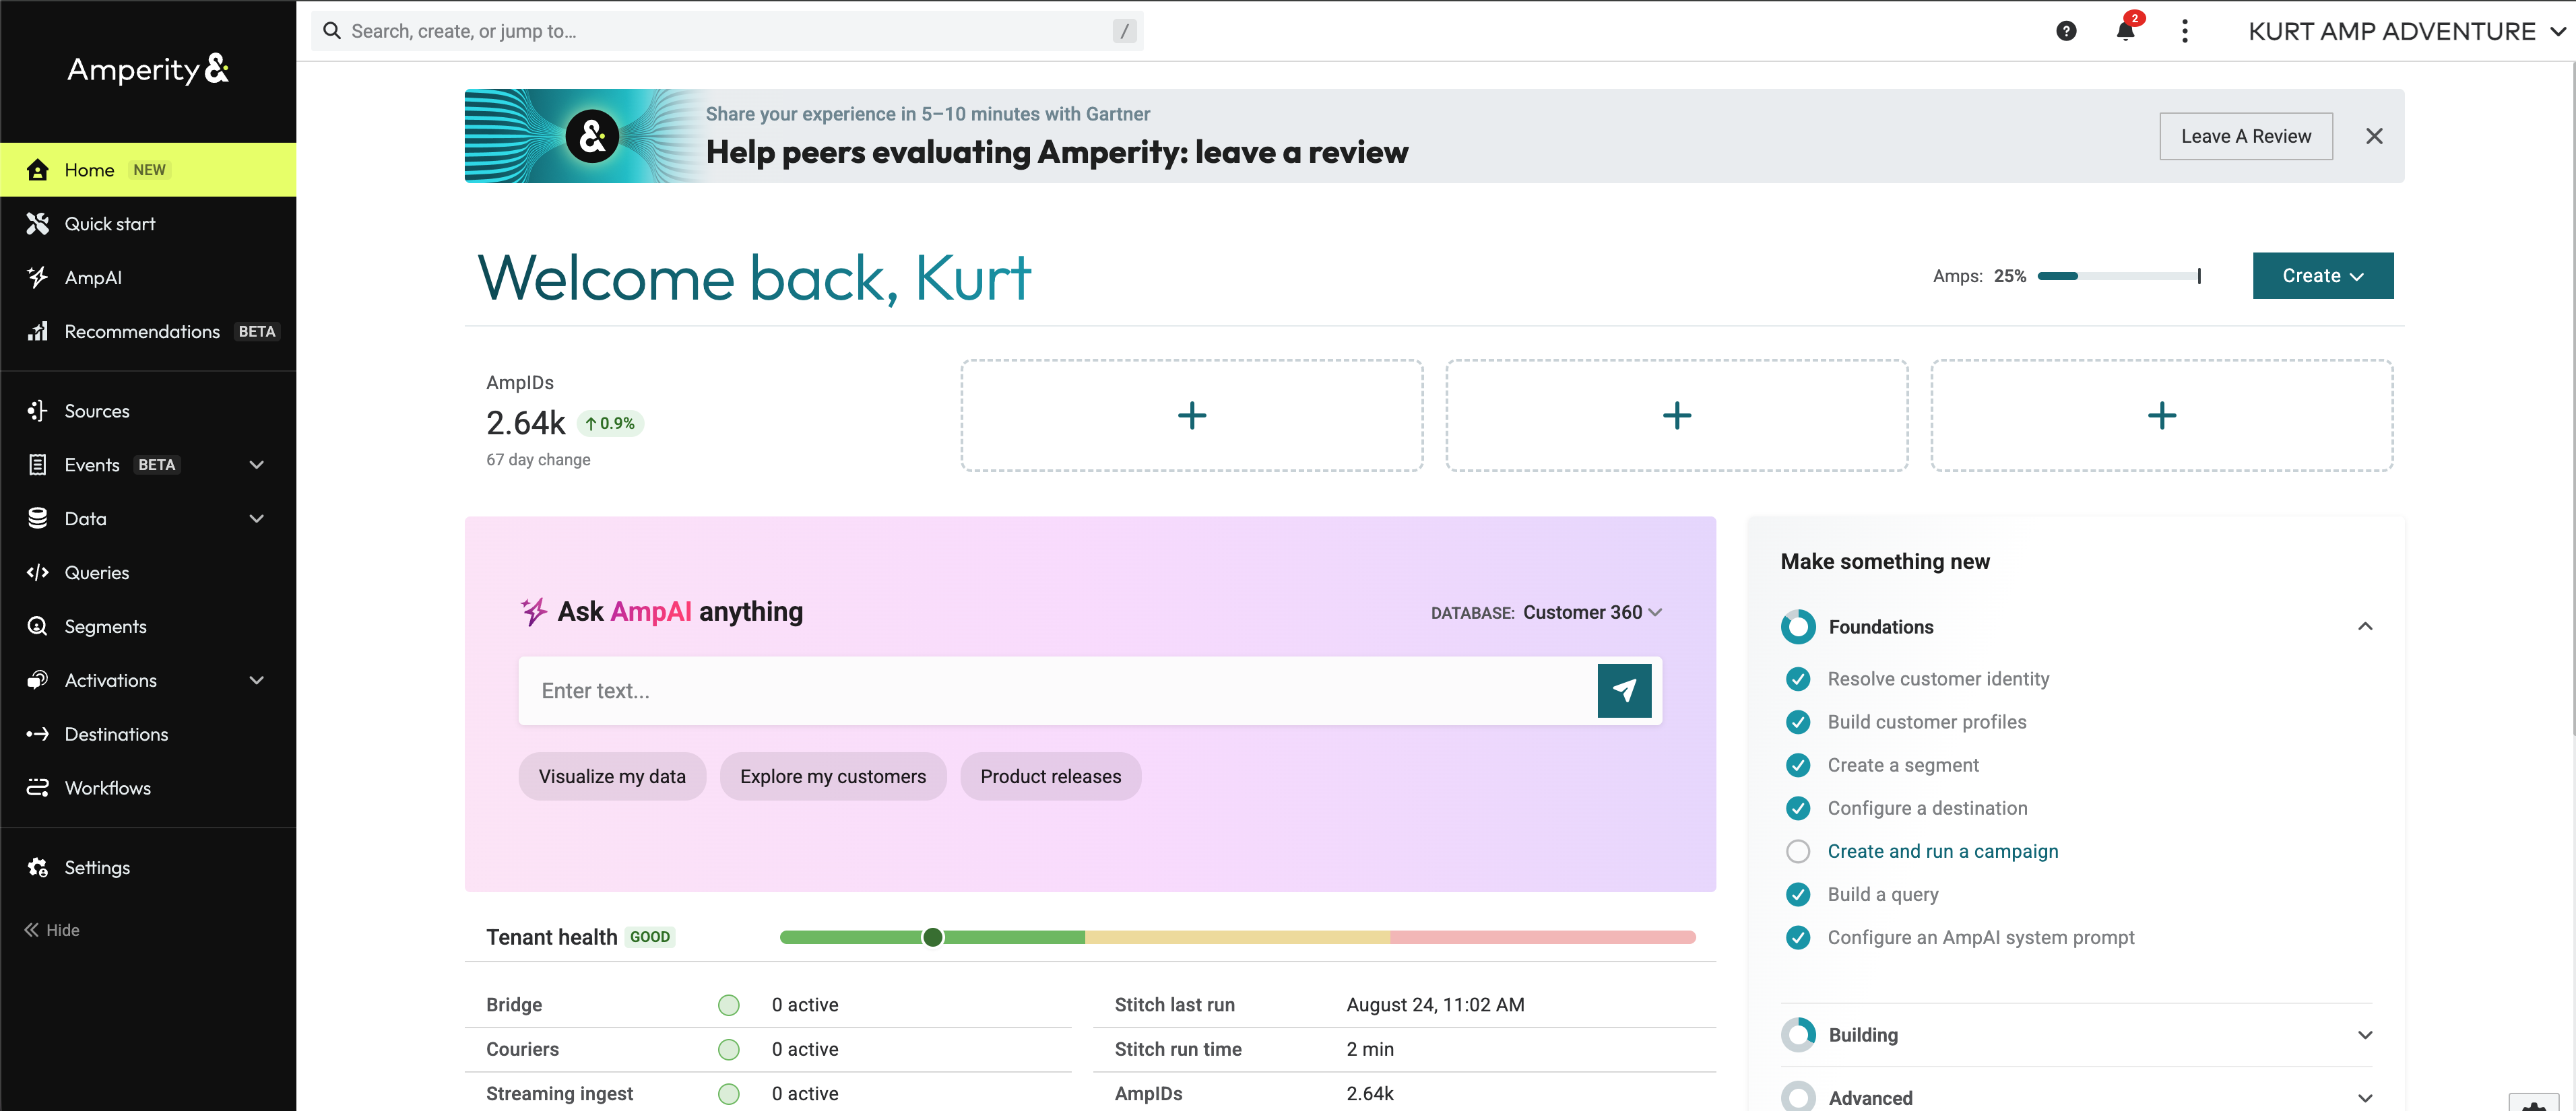Expand the Activations submenu chevron
The height and width of the screenshot is (1111, 2576).
(257, 680)
